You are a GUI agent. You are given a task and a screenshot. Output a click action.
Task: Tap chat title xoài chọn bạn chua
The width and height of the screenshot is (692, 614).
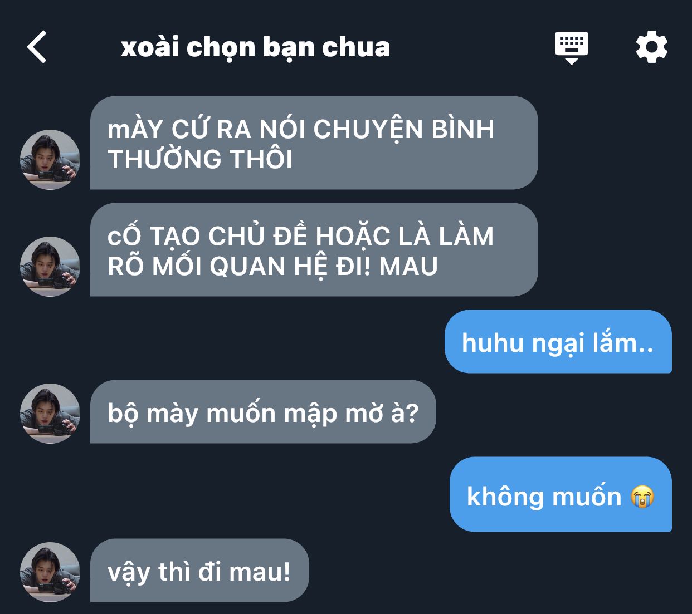(x=255, y=48)
